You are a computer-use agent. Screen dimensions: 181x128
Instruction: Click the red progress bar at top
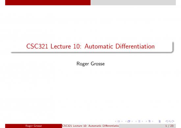(48, 3)
